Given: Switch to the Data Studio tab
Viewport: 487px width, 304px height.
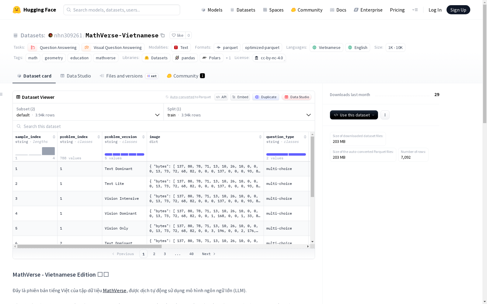Looking at the screenshot, I should coord(76,76).
